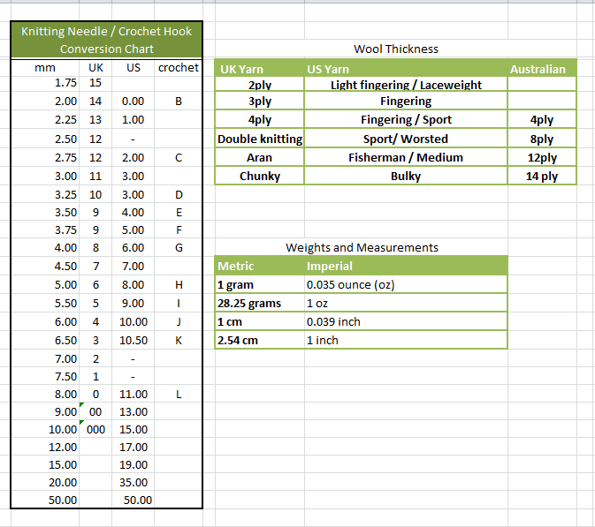The height and width of the screenshot is (527, 595).
Task: Click the 'UK' needle size column header
Action: (x=95, y=67)
